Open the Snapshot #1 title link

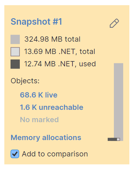coord(36,22)
